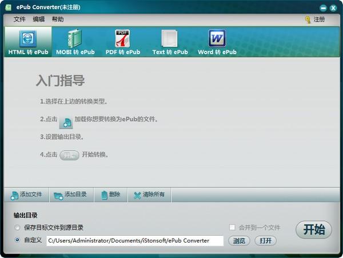This screenshot has height=258, width=343.
Task: Click the 添加文件 (add file) toolbar icon
Action: [x=14, y=195]
